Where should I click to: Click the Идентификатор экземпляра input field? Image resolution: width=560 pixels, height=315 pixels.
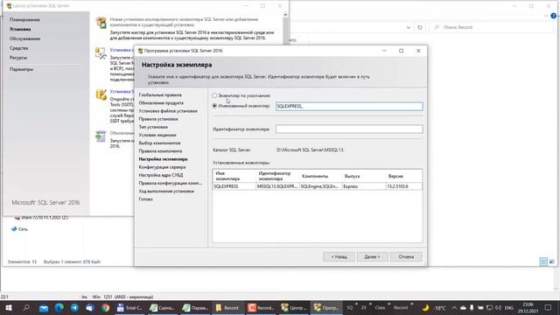(349, 129)
